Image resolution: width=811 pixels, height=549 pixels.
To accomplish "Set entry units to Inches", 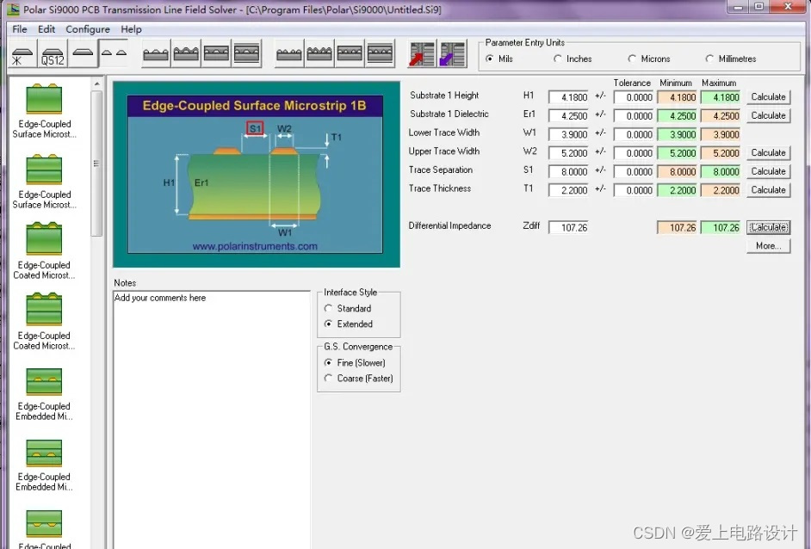I will [x=573, y=59].
